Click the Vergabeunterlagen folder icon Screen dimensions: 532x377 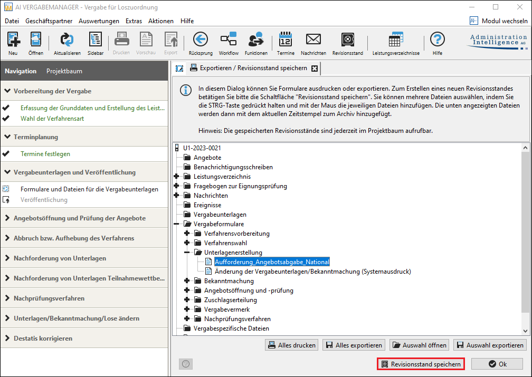point(187,214)
